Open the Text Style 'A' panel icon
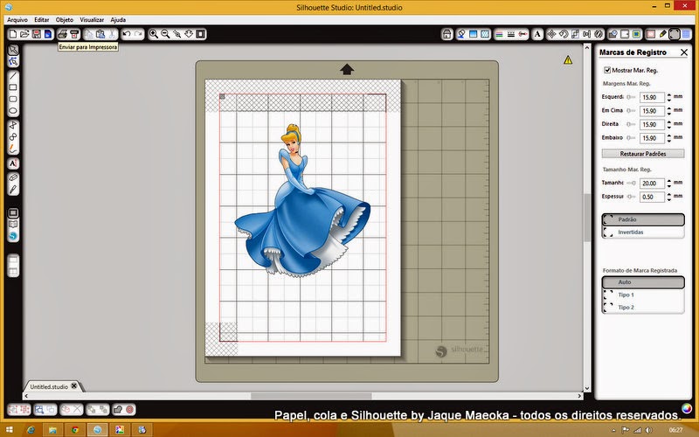This screenshot has height=437, width=699. pyautogui.click(x=537, y=34)
